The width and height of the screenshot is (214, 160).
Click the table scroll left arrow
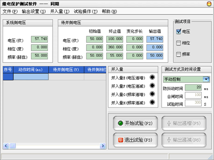(x=6, y=146)
